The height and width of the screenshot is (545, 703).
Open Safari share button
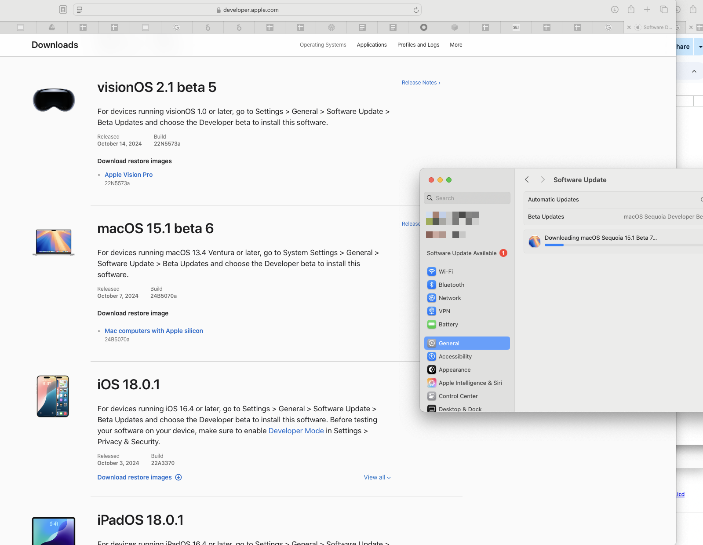point(631,9)
